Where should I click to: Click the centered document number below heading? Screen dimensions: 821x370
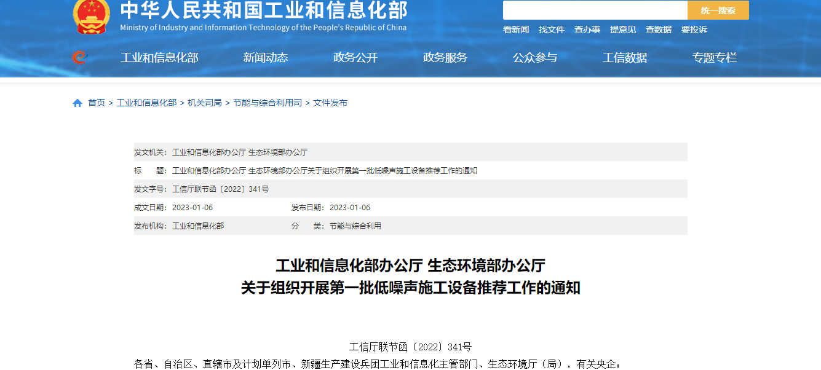coord(410,347)
